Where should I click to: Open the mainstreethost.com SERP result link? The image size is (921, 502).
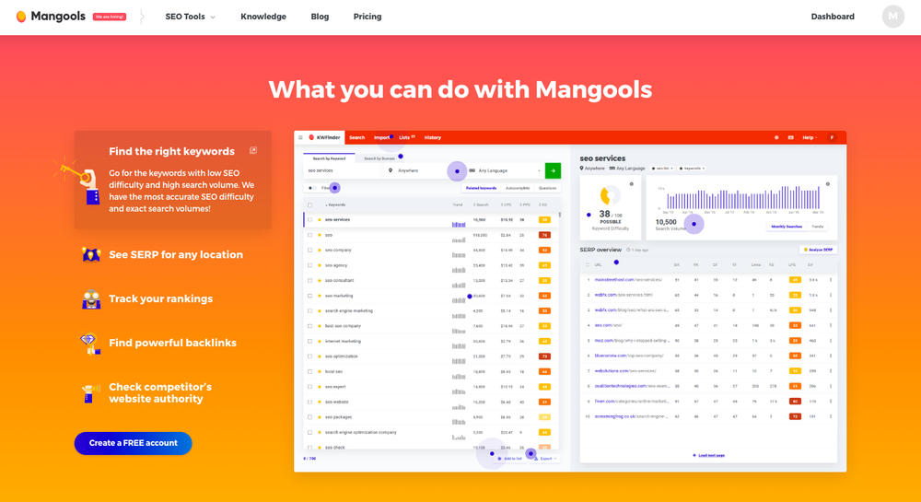pos(628,280)
